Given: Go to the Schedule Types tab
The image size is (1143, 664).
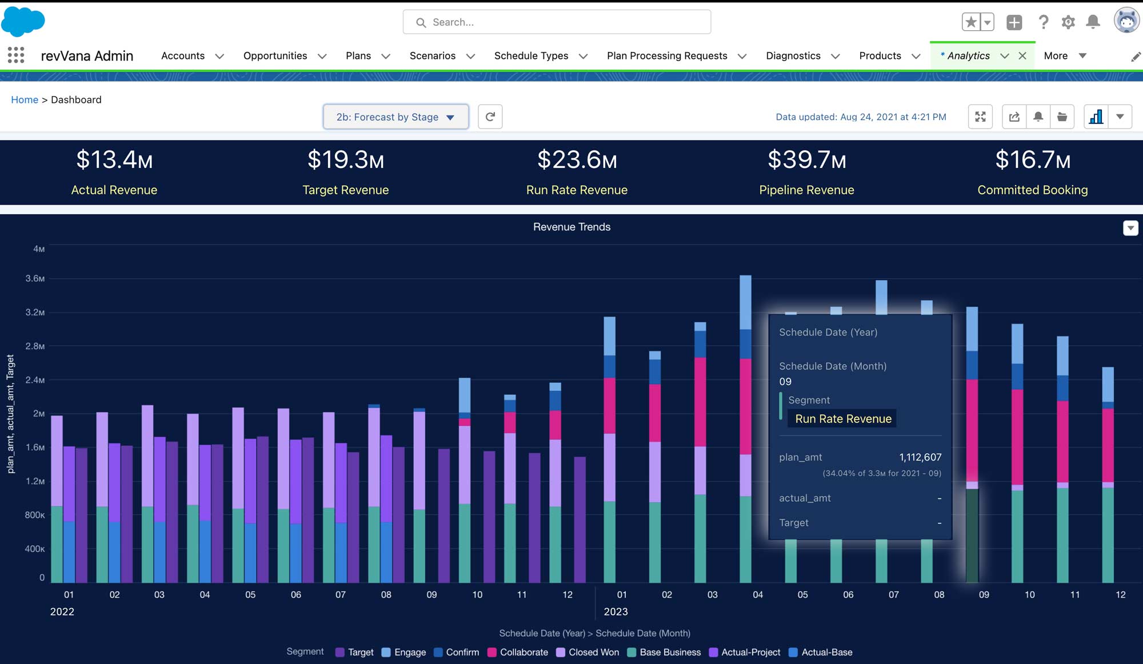Looking at the screenshot, I should 531,55.
